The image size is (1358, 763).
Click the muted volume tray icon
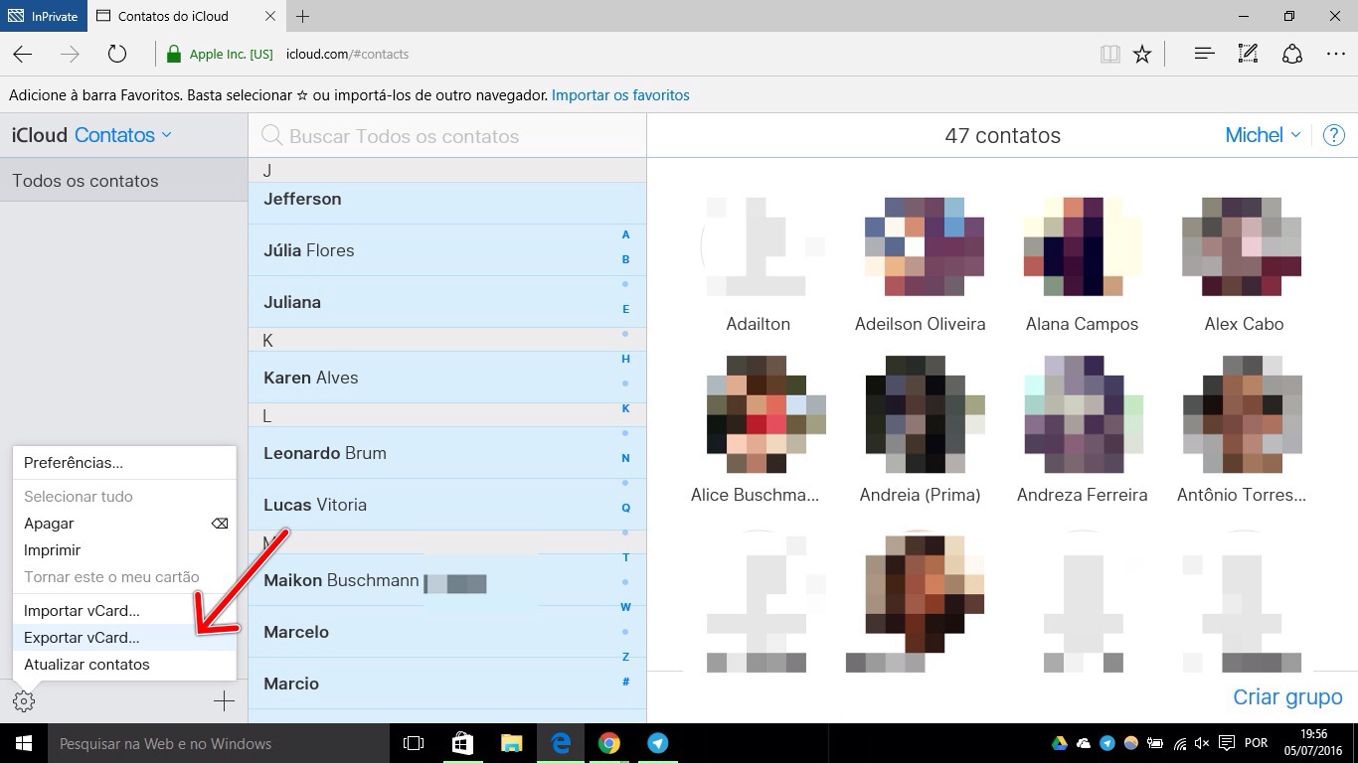(1202, 743)
